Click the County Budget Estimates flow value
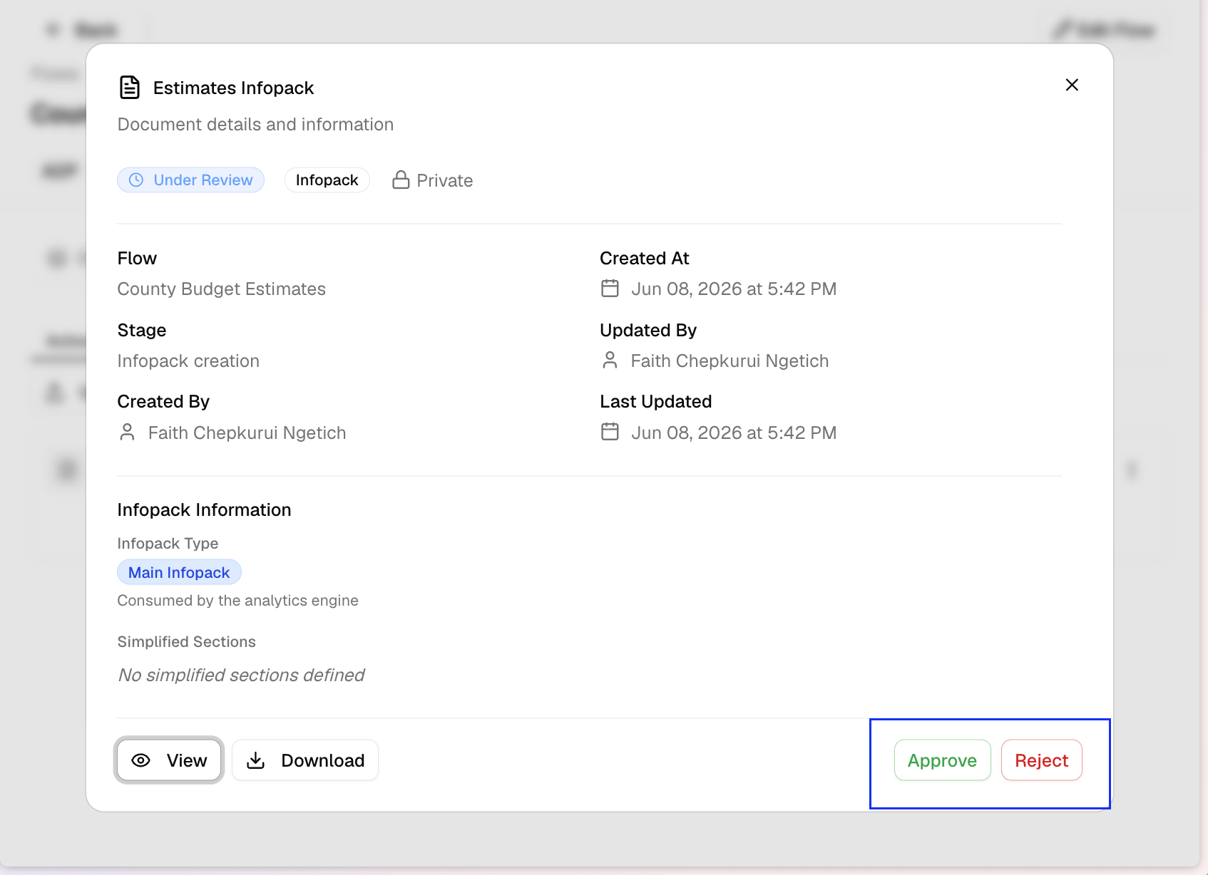Viewport: 1208px width, 875px height. tap(221, 289)
